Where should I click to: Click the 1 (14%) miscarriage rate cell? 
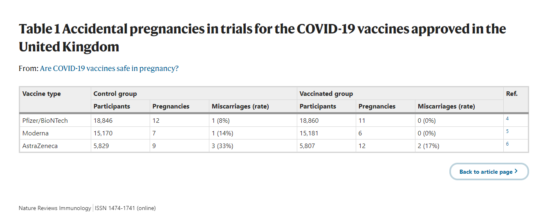click(x=222, y=133)
